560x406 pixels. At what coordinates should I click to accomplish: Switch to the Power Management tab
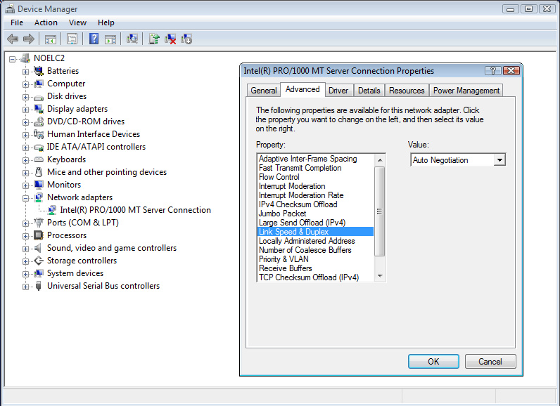click(466, 91)
